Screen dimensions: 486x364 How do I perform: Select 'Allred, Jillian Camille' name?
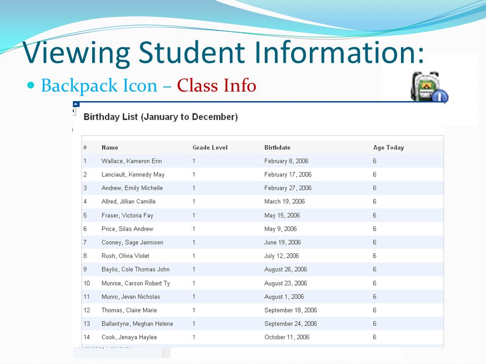pos(128,202)
